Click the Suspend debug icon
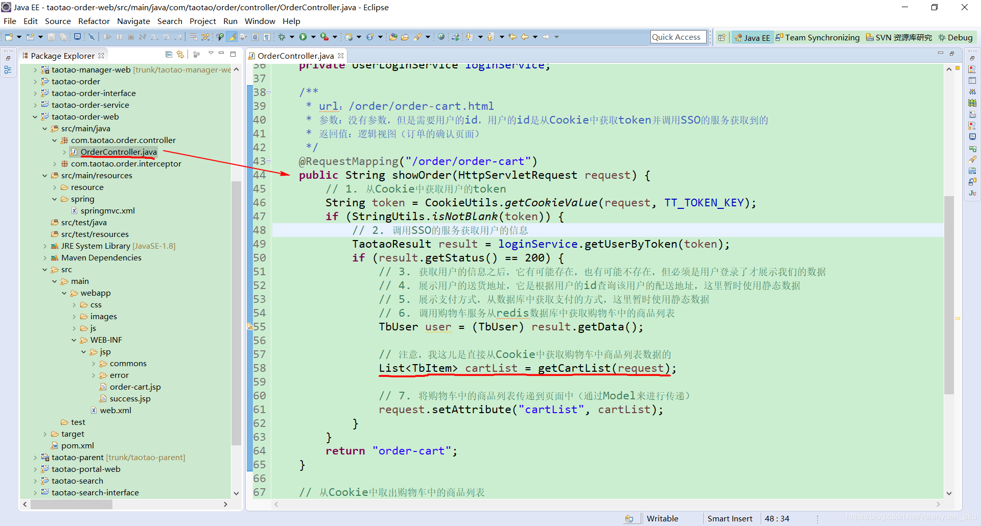The image size is (981, 526). click(x=119, y=37)
